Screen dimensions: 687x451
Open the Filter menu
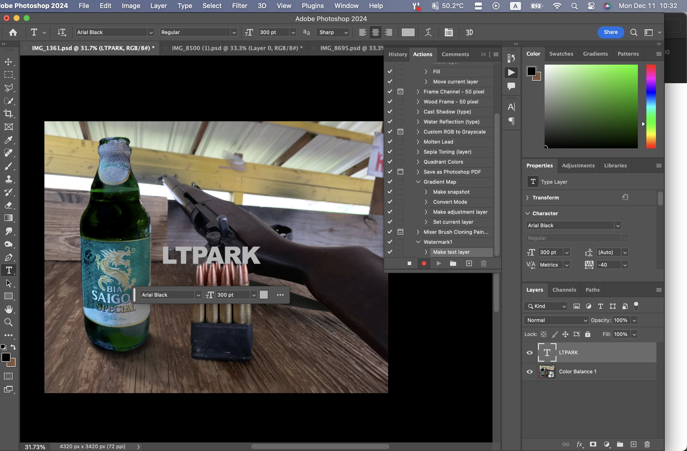tap(239, 6)
